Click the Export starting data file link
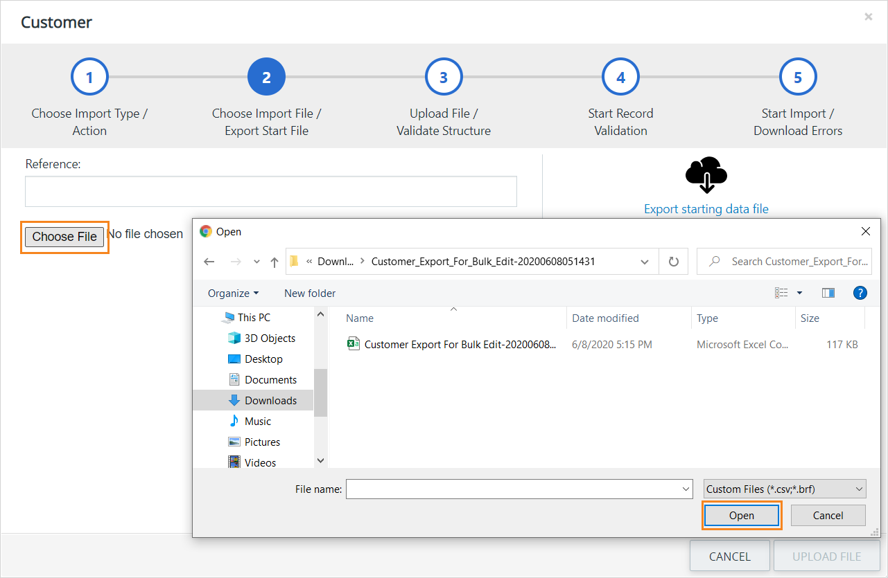 point(706,209)
